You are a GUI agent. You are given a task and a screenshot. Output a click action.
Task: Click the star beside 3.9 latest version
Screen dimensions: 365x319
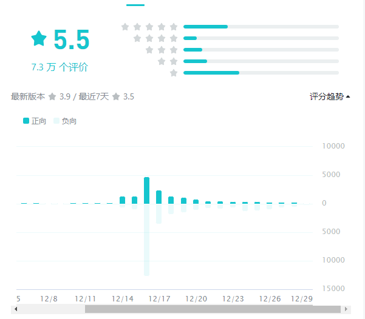click(x=52, y=96)
